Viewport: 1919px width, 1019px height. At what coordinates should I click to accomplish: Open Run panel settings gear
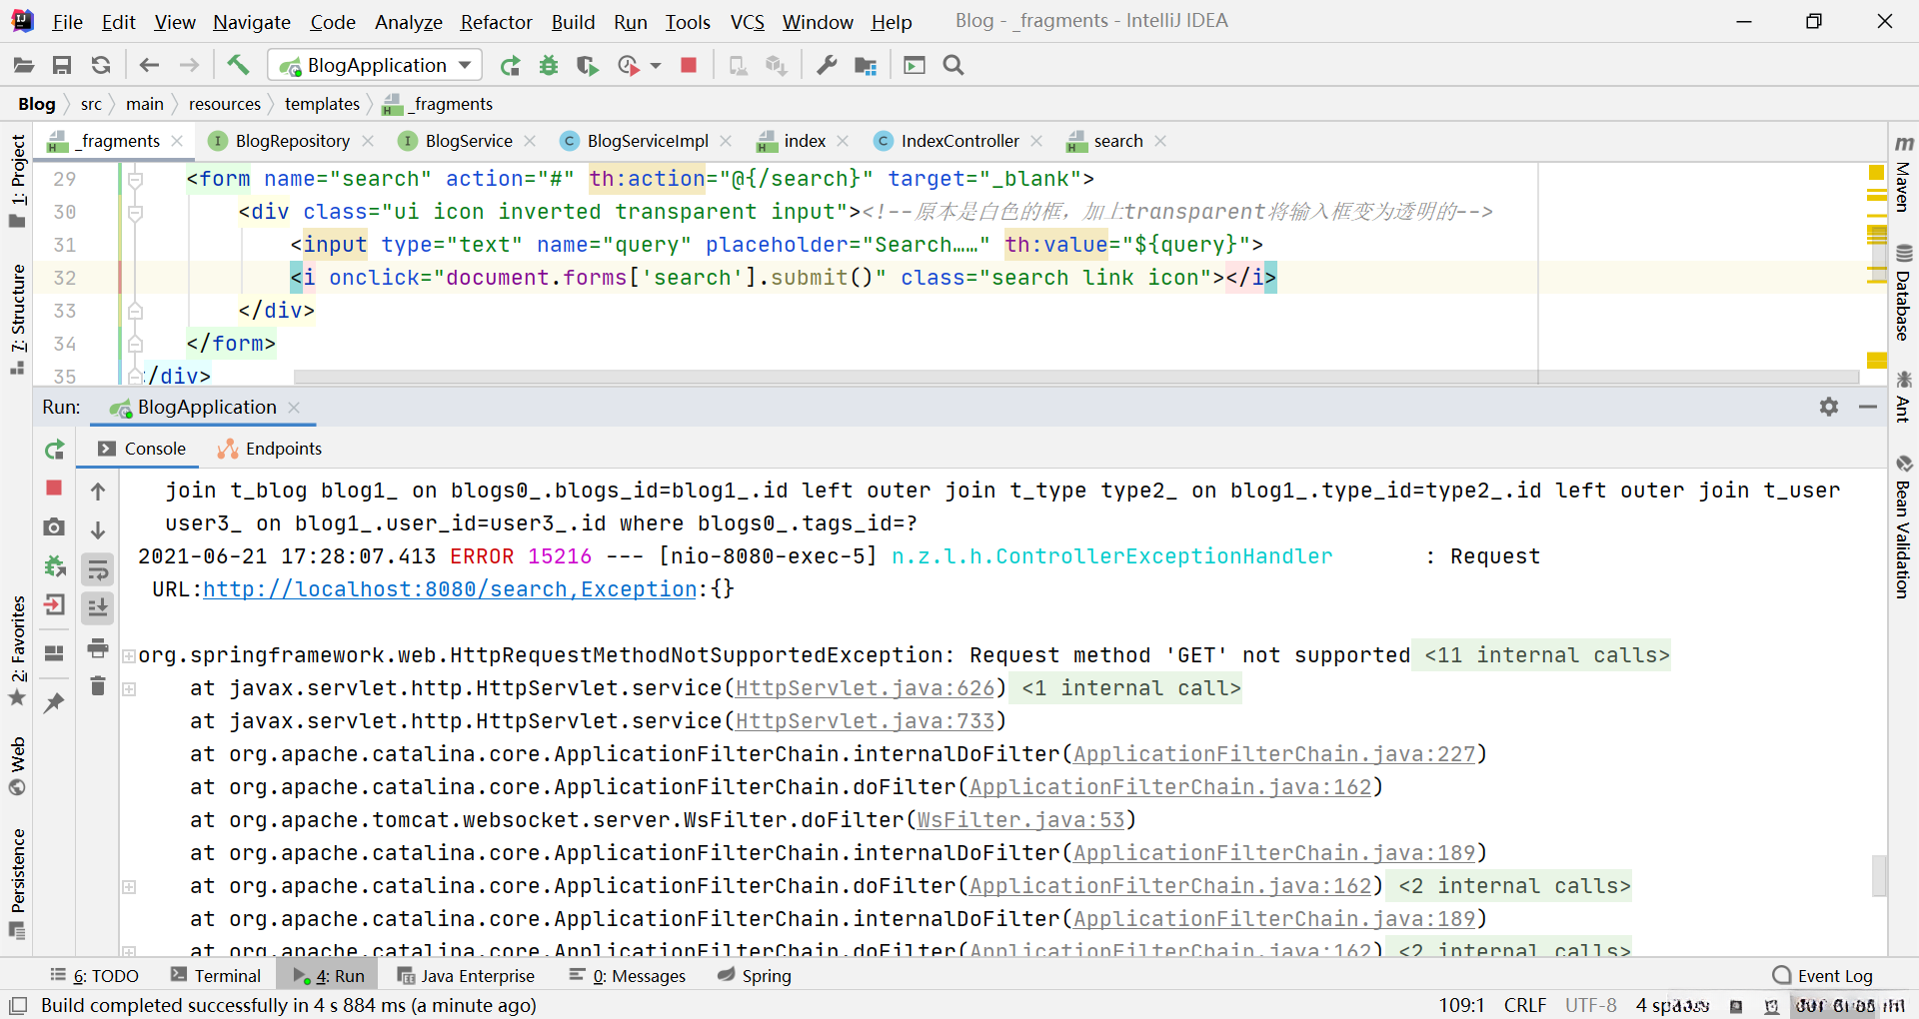1829,407
